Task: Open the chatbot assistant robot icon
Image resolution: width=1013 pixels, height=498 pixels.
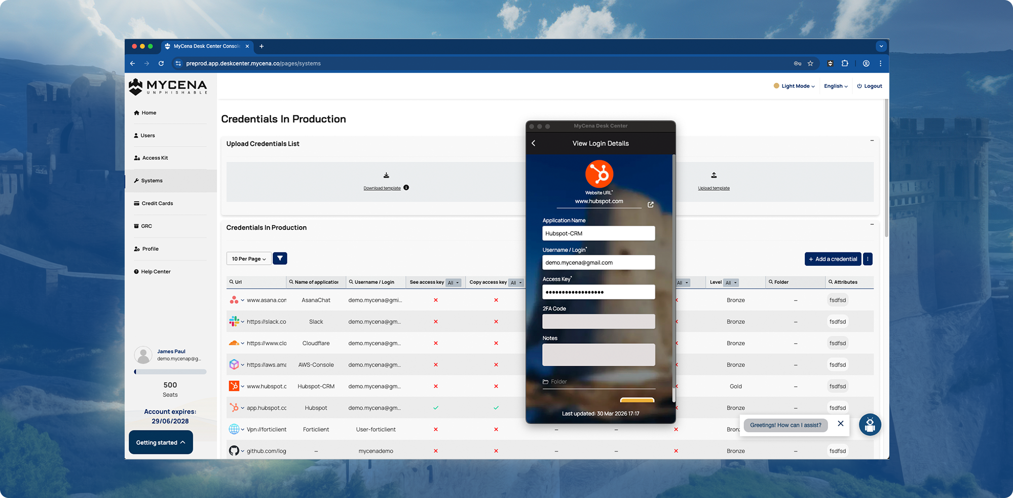Action: (x=870, y=425)
